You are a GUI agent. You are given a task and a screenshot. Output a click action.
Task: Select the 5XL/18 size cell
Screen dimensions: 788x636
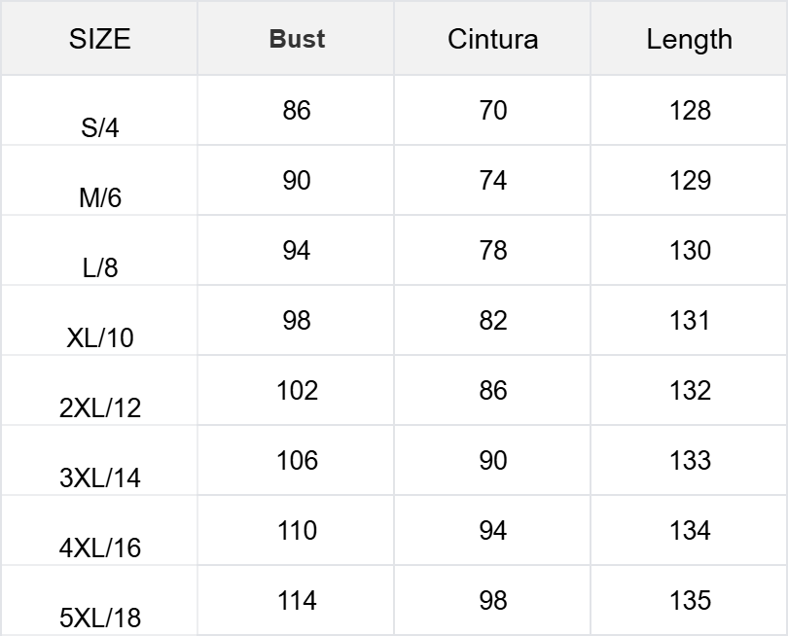(x=99, y=618)
